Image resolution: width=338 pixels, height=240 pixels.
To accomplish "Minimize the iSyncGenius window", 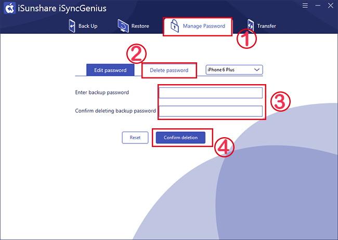I will point(318,5).
